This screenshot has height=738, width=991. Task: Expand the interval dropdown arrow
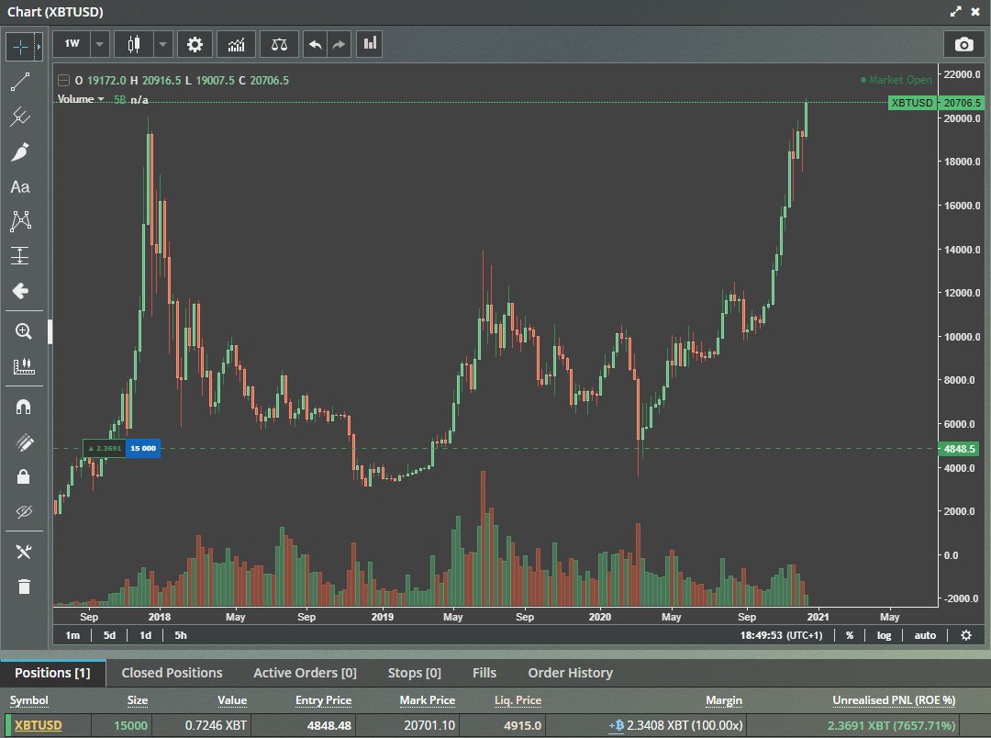click(100, 44)
